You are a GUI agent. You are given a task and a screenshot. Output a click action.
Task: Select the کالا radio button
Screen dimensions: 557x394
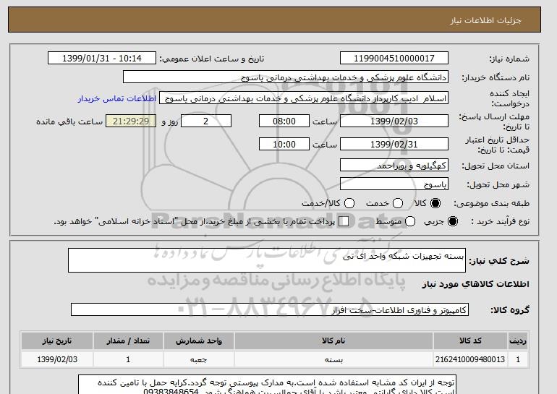pyautogui.click(x=435, y=203)
